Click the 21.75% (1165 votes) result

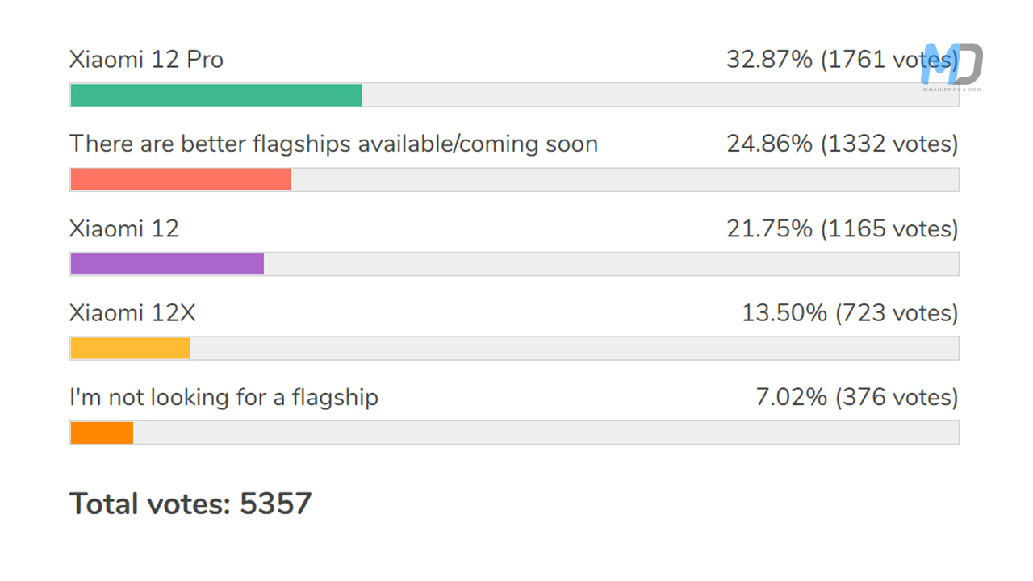(x=842, y=228)
